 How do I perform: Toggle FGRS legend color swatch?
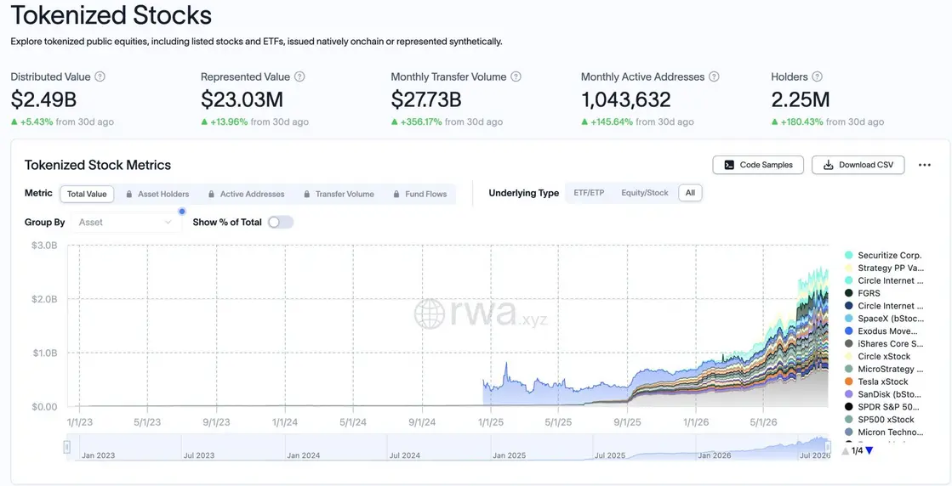849,293
